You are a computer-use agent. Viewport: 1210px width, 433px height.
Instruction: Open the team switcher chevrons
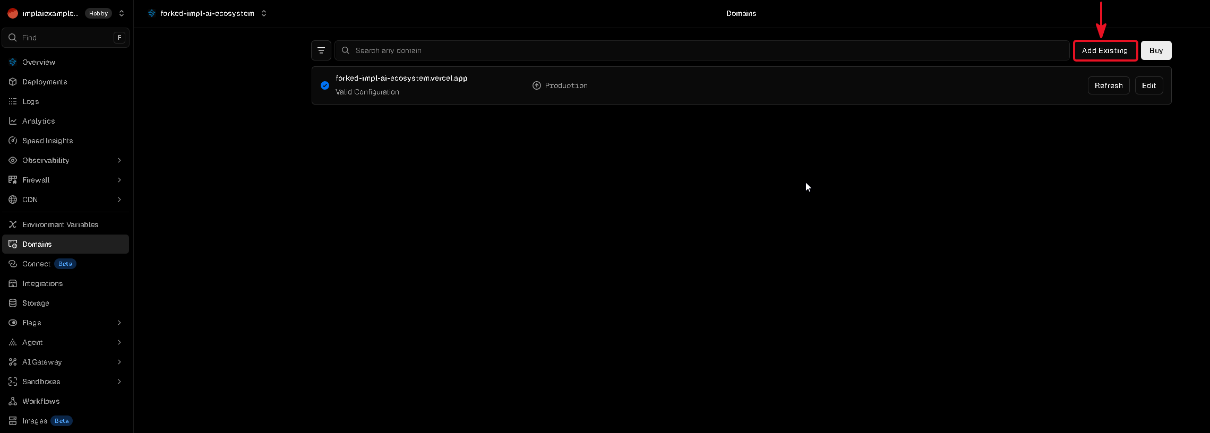point(122,13)
